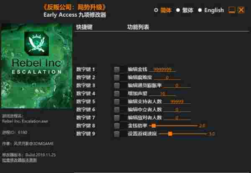The height and width of the screenshot is (173, 251).
Task: Click the 增加声望 function label
Action: click(x=137, y=94)
